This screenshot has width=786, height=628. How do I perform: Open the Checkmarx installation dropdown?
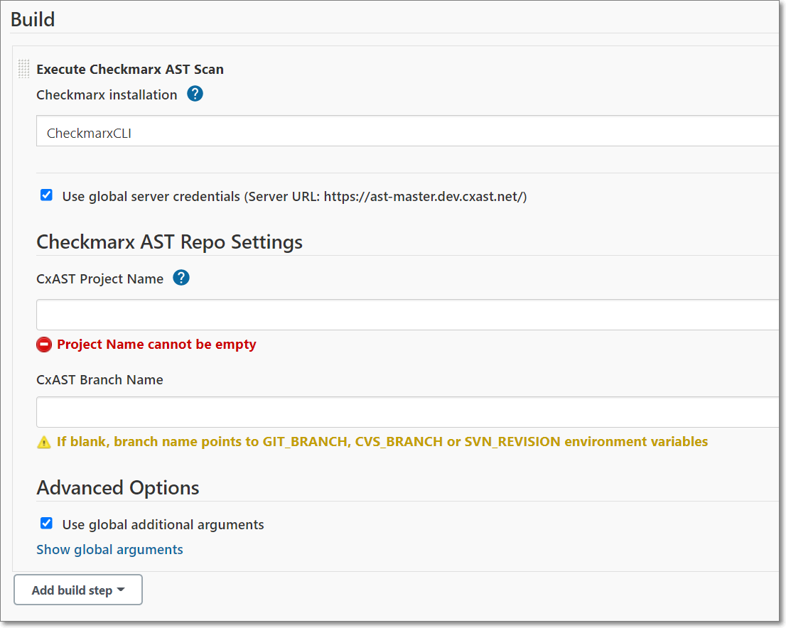407,131
